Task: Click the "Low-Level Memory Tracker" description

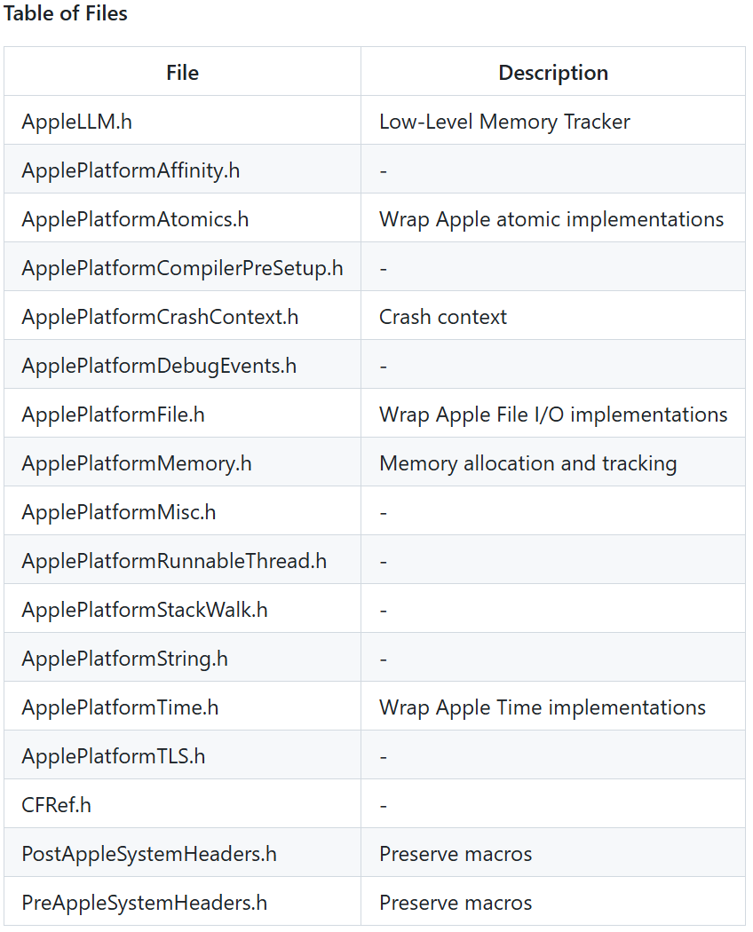Action: [504, 122]
